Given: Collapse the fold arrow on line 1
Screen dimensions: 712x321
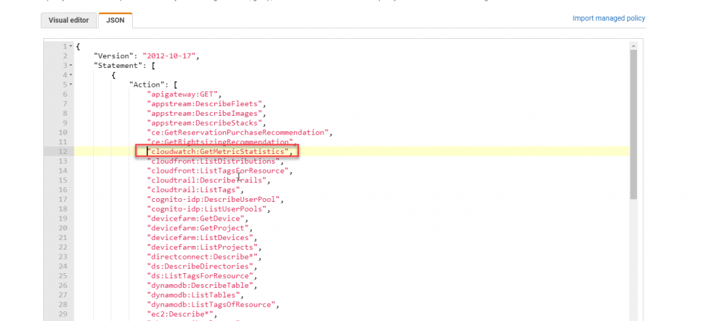Looking at the screenshot, I should coord(71,46).
